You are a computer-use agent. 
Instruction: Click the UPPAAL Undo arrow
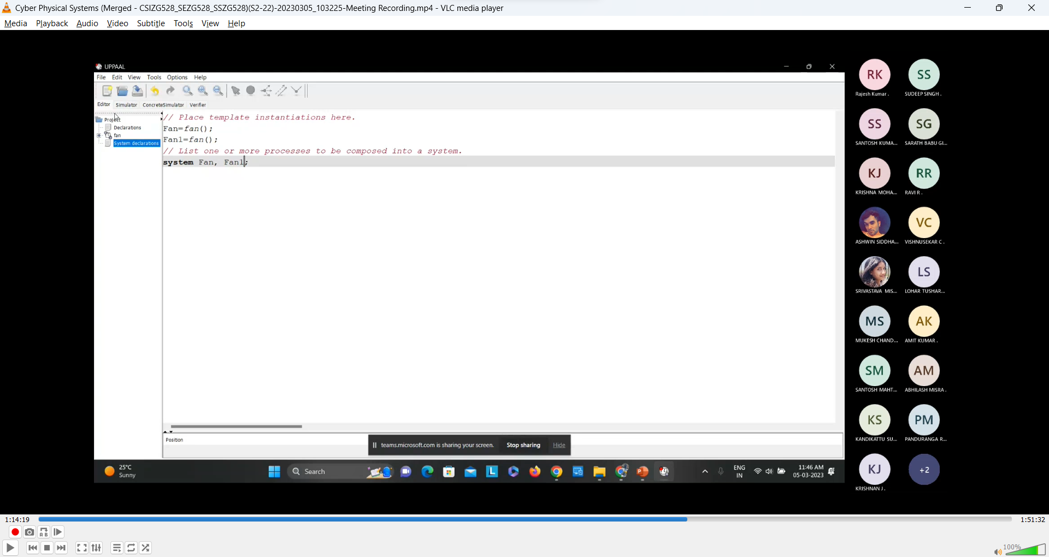pyautogui.click(x=155, y=91)
